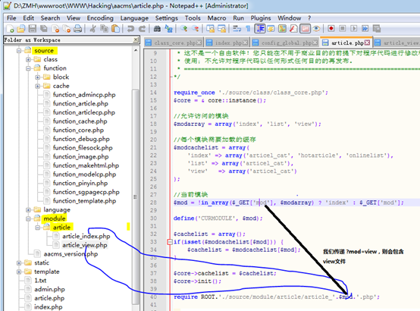Select article_index.php in the tree

click(x=86, y=236)
